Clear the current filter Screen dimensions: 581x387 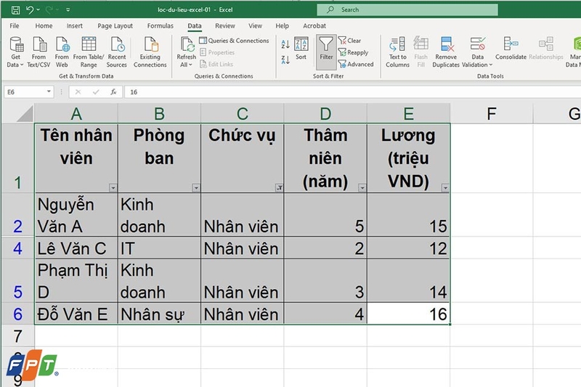point(350,41)
